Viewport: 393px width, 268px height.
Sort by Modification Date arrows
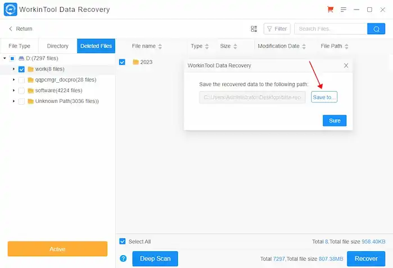click(304, 46)
